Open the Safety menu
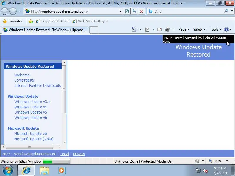The height and width of the screenshot is (176, 235). pyautogui.click(x=199, y=29)
